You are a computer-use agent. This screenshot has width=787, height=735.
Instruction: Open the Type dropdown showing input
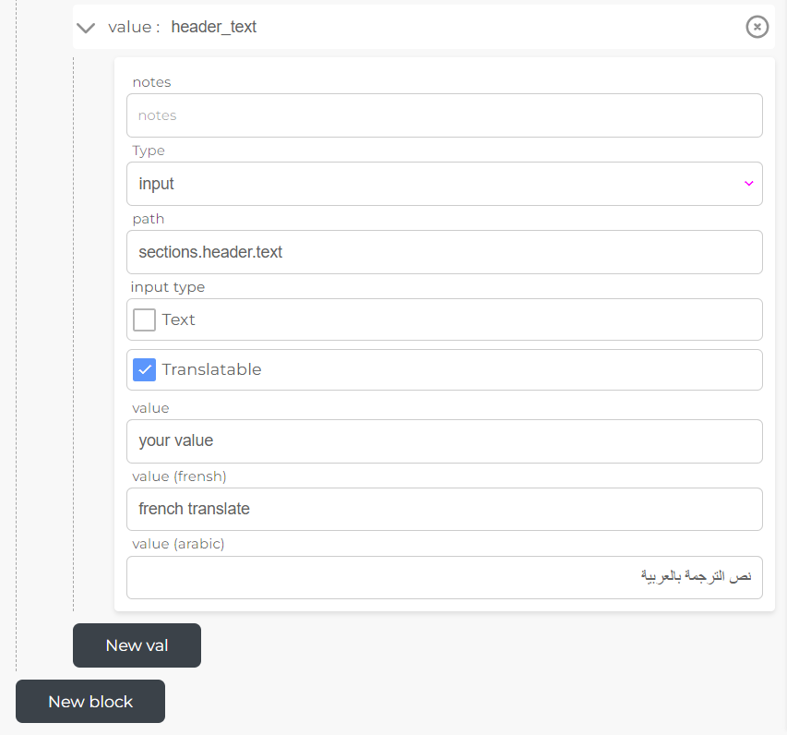[444, 184]
